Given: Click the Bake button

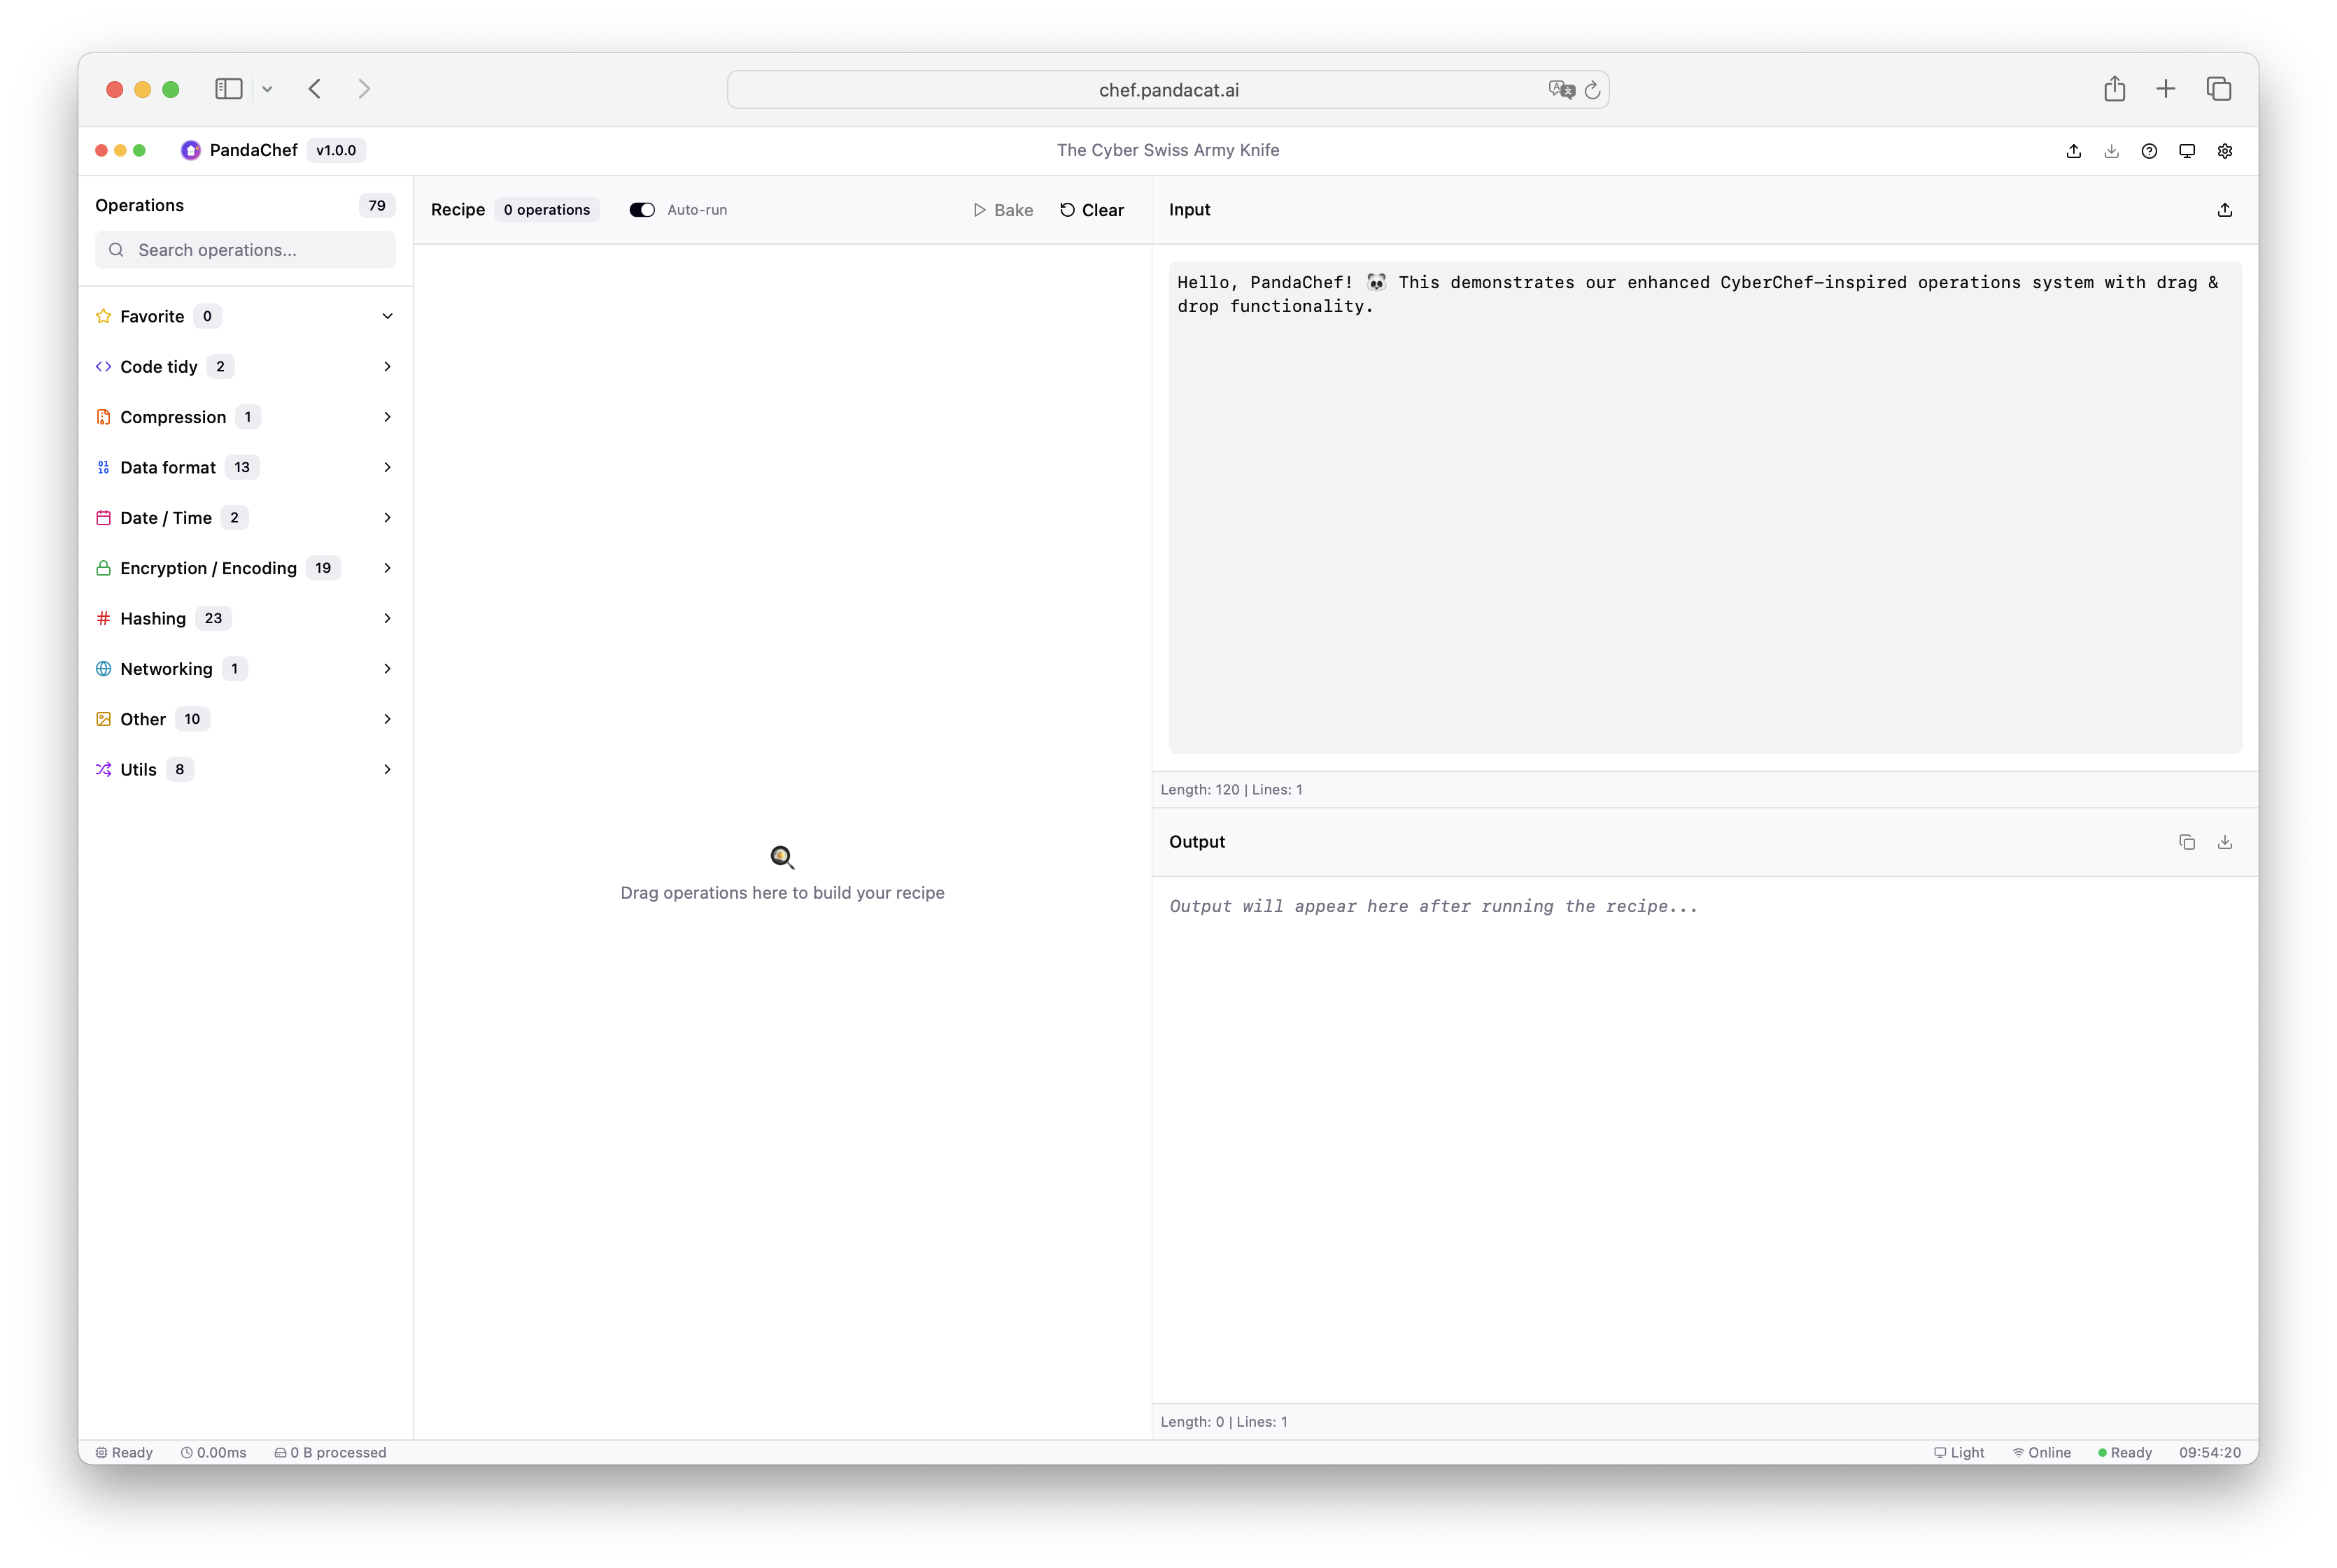Looking at the screenshot, I should coord(1003,210).
